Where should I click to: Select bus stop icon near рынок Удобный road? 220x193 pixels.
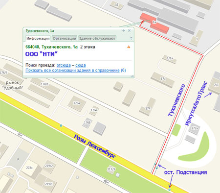[61, 125]
